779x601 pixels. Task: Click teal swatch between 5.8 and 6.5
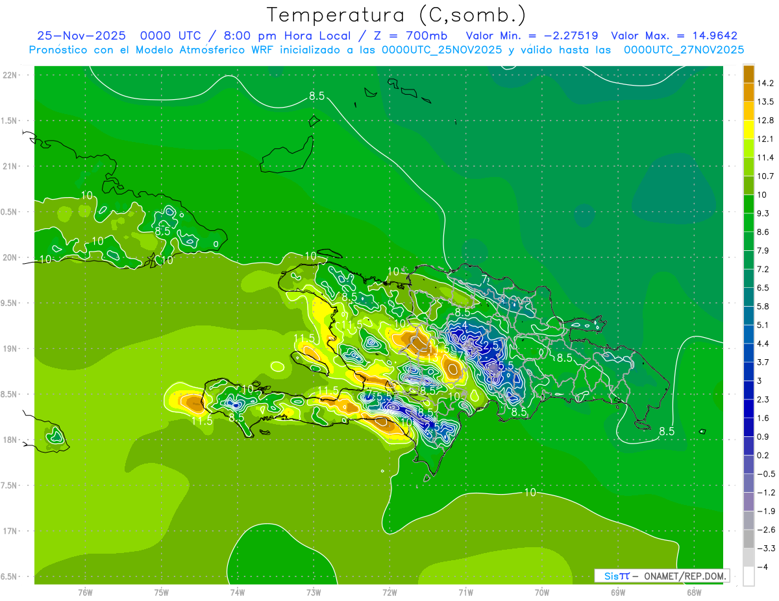[748, 297]
